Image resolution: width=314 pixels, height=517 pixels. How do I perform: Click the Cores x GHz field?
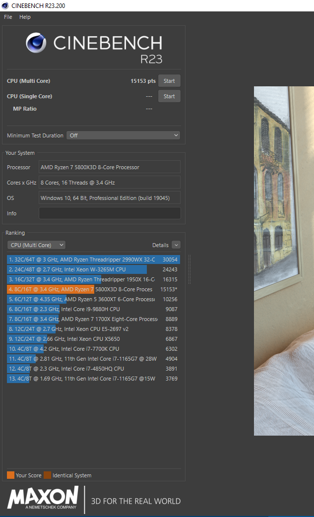click(x=110, y=182)
